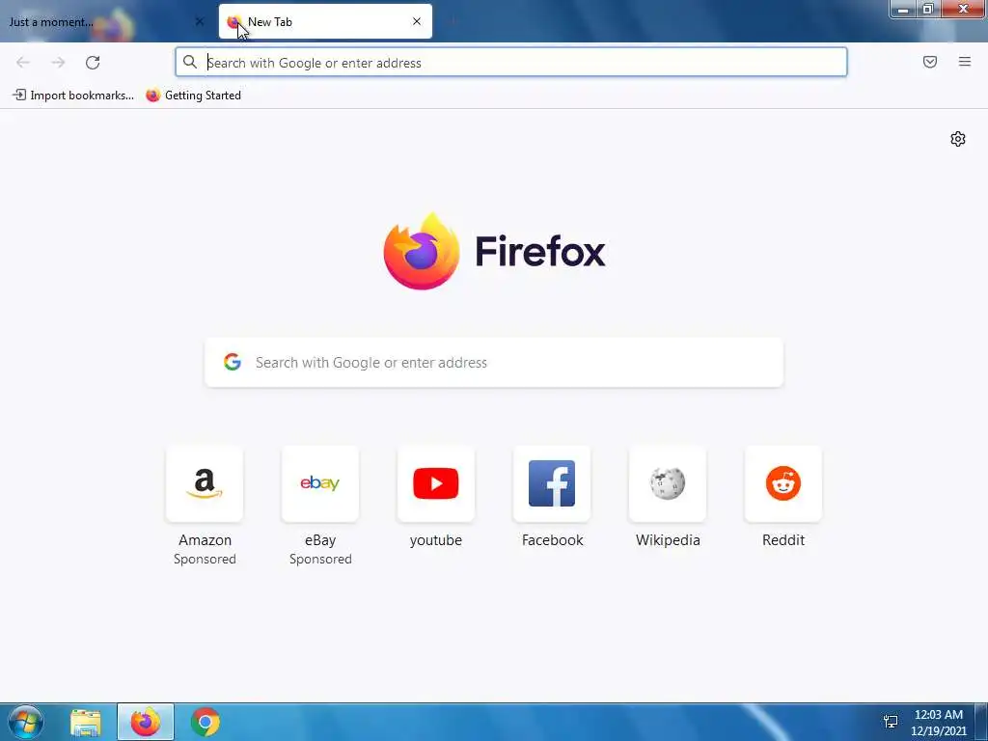Open the Save to Pocket icon
Viewport: 988px width, 741px height.
click(930, 62)
